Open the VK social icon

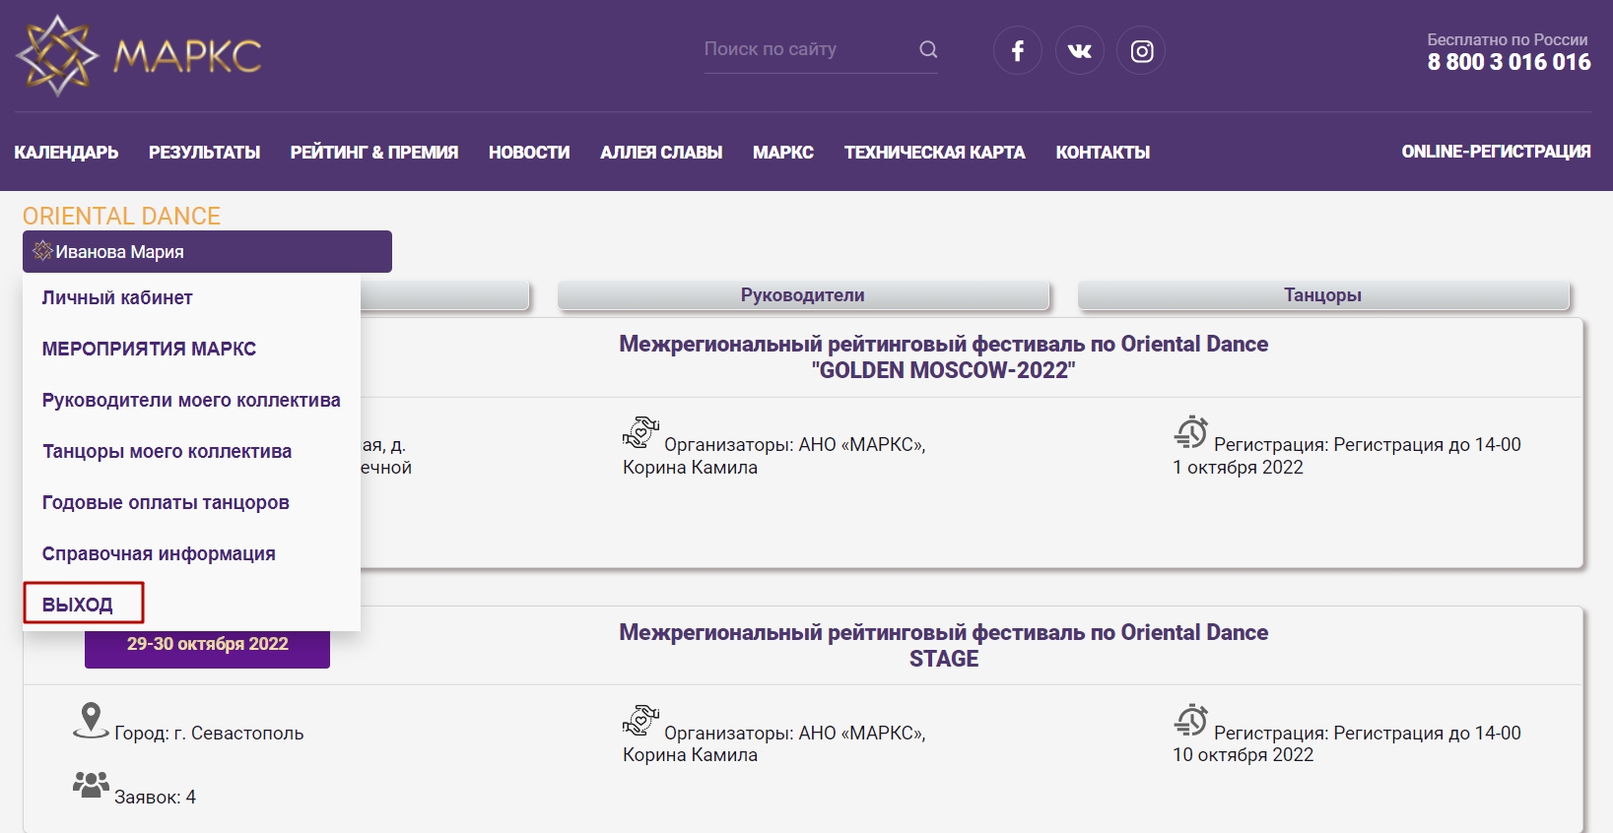(1080, 50)
